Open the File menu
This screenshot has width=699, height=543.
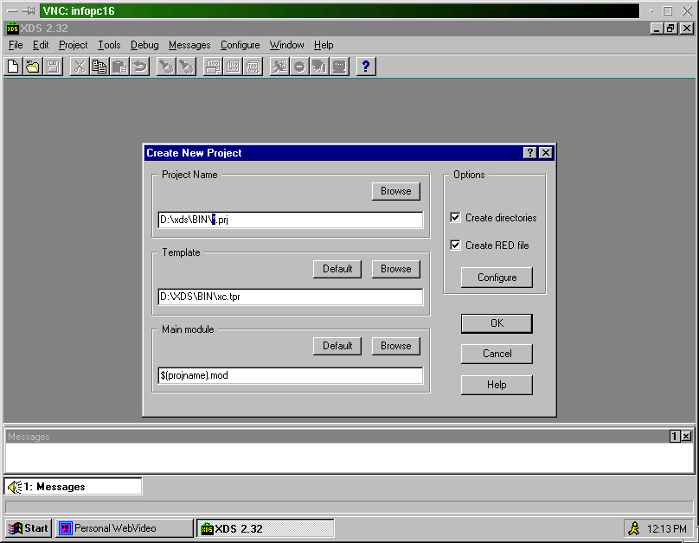coord(16,45)
